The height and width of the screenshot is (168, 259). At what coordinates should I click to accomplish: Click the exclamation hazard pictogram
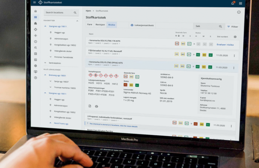(x=116, y=76)
